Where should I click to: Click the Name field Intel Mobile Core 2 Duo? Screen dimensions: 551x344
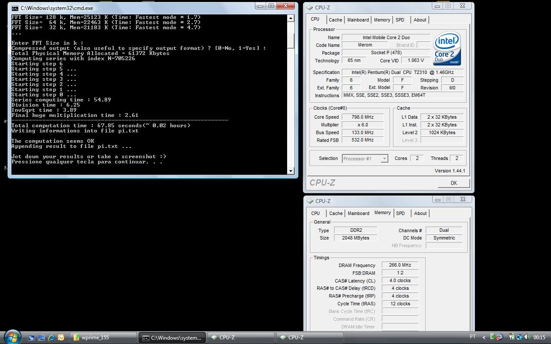click(x=386, y=37)
